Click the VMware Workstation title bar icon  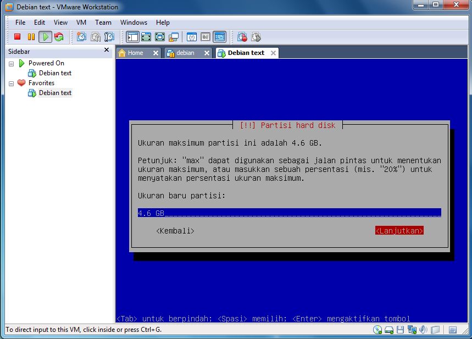10,7
